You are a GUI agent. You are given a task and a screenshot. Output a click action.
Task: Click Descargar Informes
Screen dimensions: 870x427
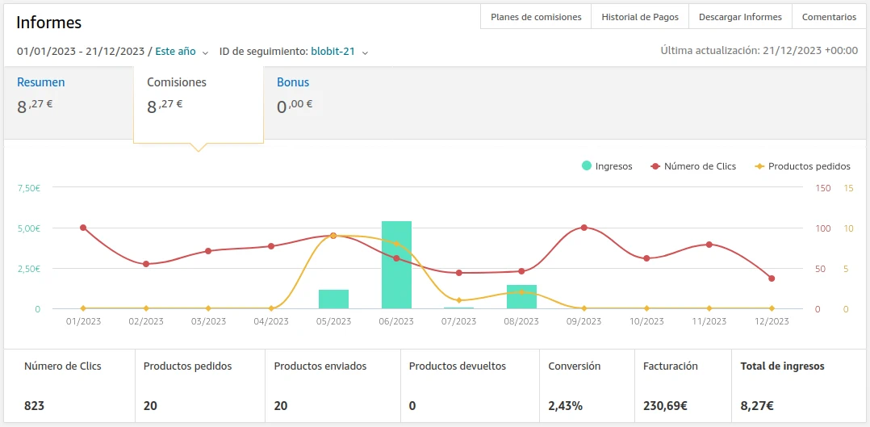pos(740,17)
